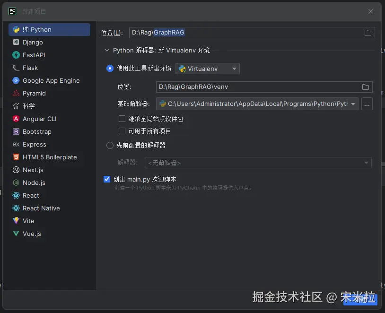
Task: Select the Flask icon
Action: (x=16, y=68)
